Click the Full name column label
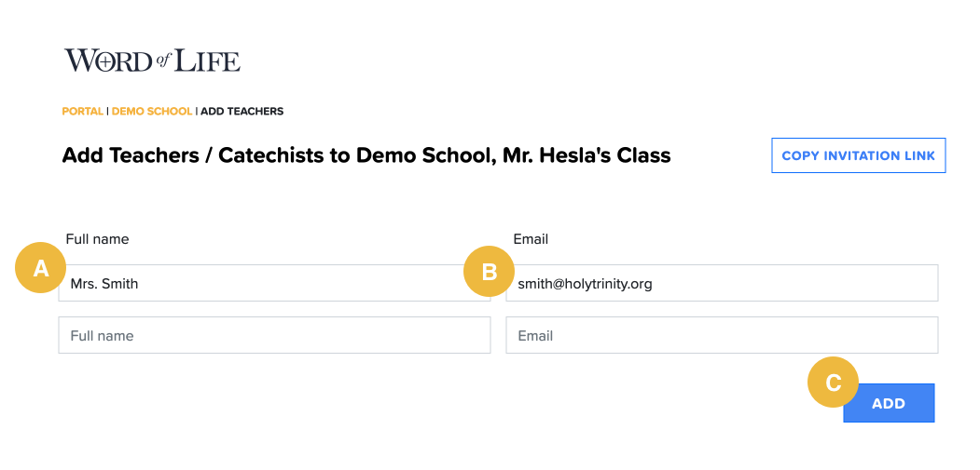 click(98, 239)
